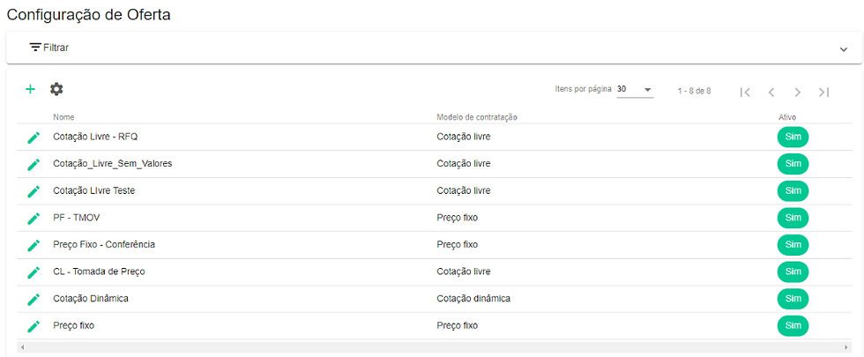
Task: Click horizontal scrollbar right arrow
Action: (847, 347)
